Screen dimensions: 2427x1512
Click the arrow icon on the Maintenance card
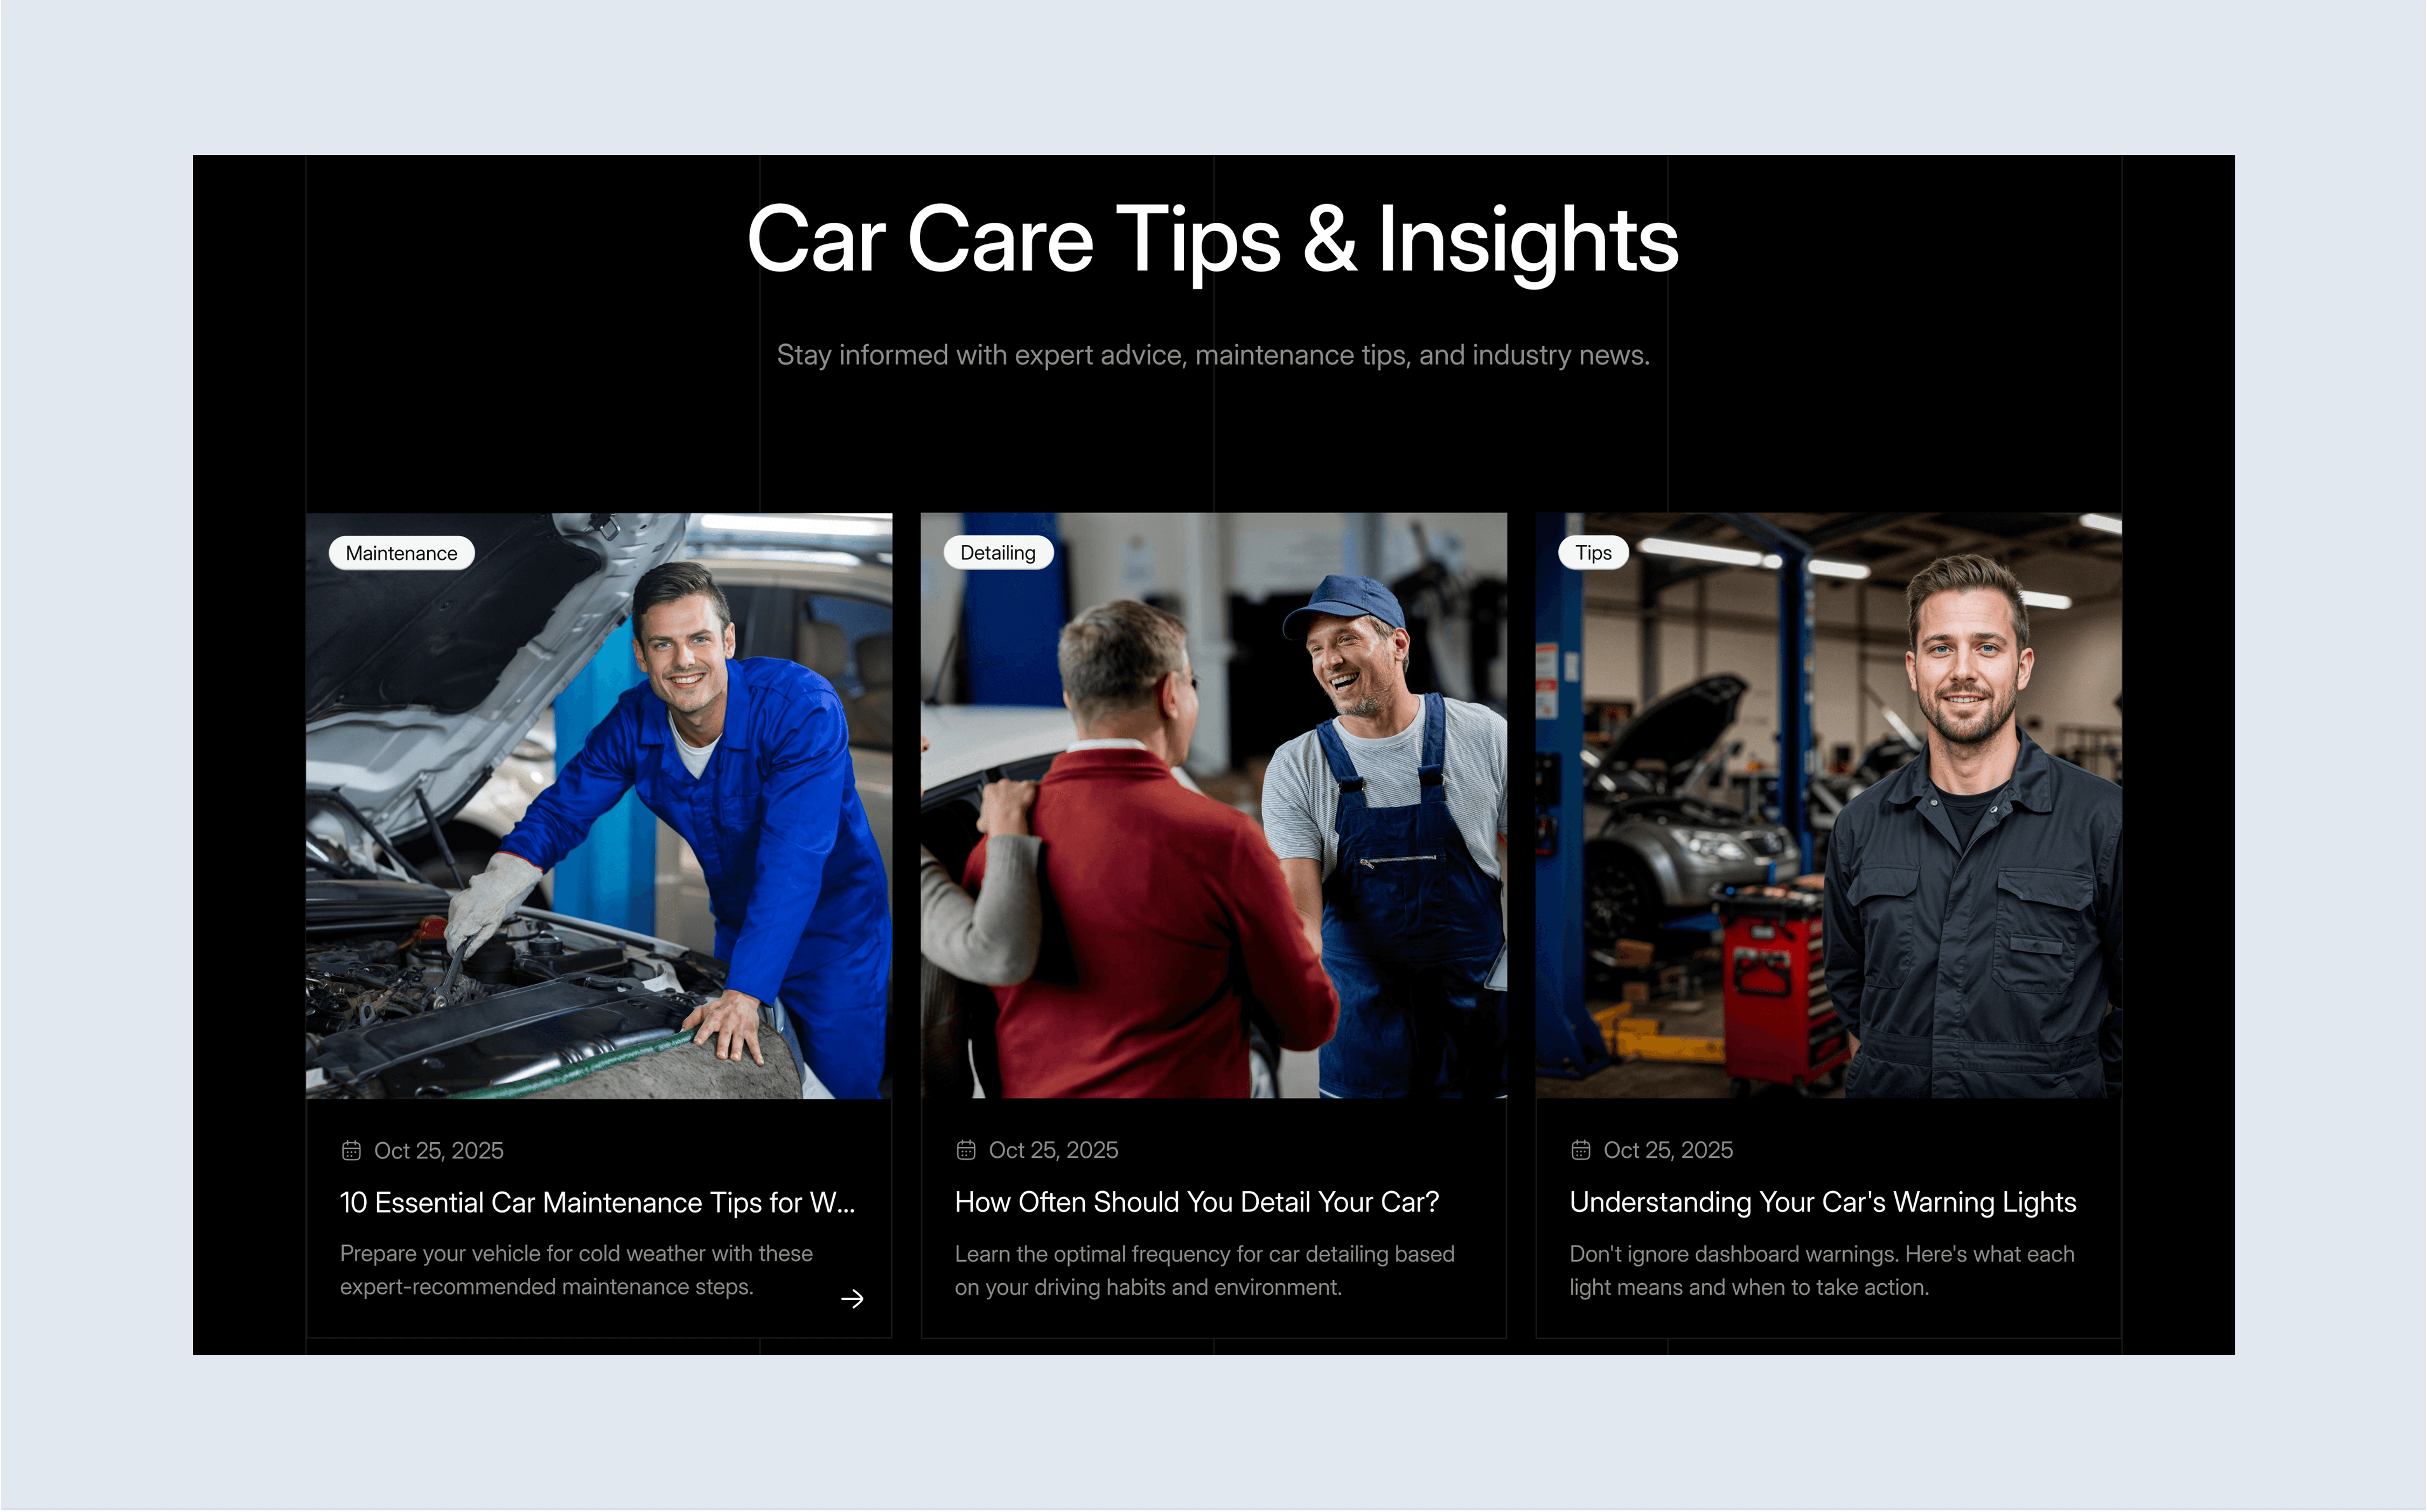point(852,1298)
